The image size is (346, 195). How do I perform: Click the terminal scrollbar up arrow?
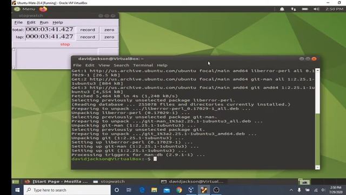click(317, 70)
